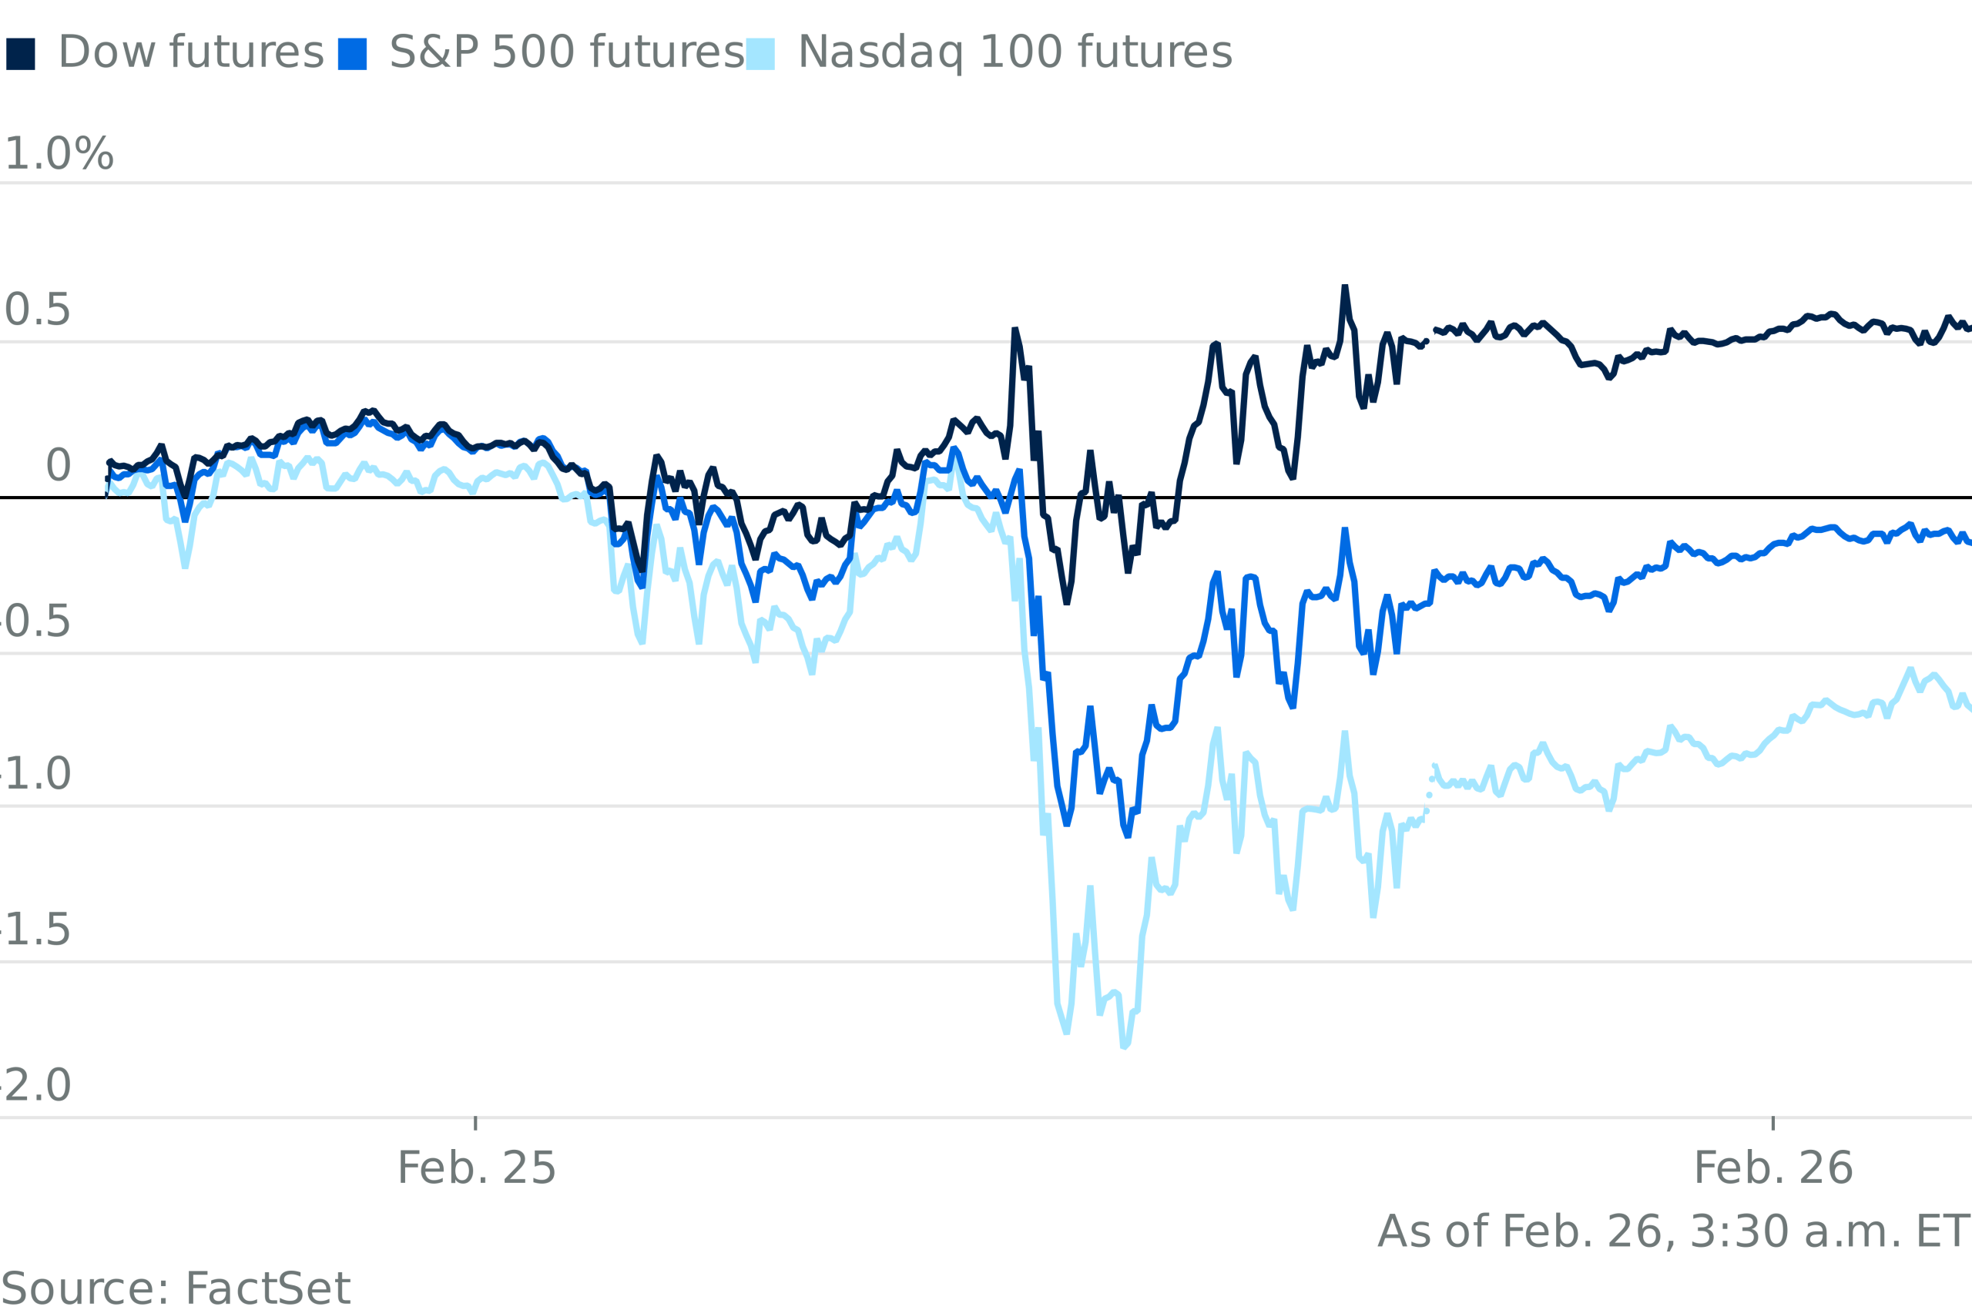Click the Dow futures dark navy swatch
Viewport: 1972px width, 1310px height.
[x=20, y=53]
